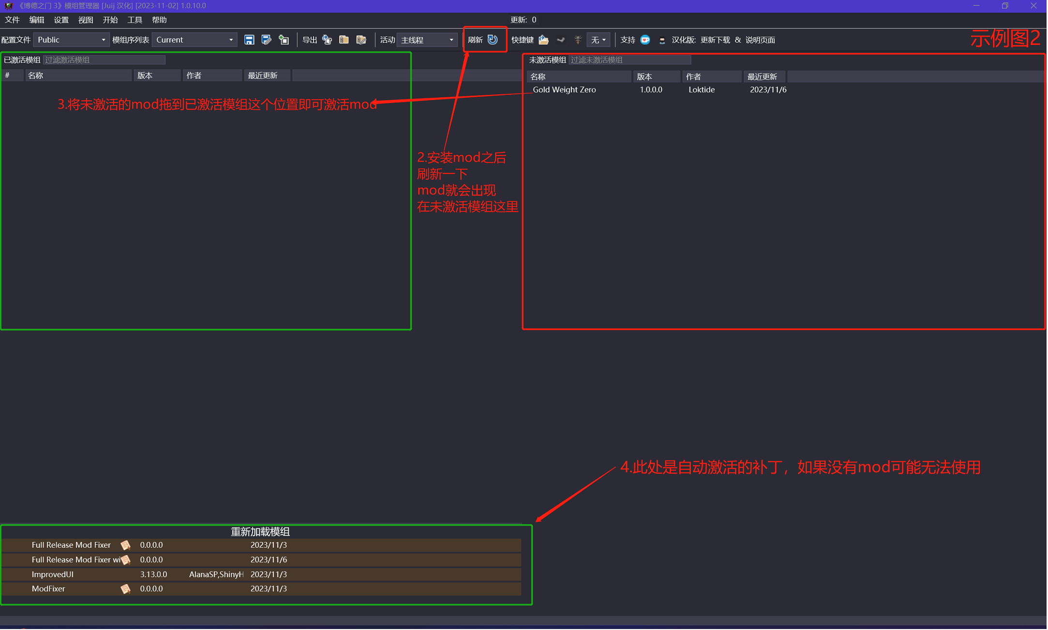Select the ImprovedUI row in 重新加载模组
This screenshot has width=1048, height=630.
(53, 575)
